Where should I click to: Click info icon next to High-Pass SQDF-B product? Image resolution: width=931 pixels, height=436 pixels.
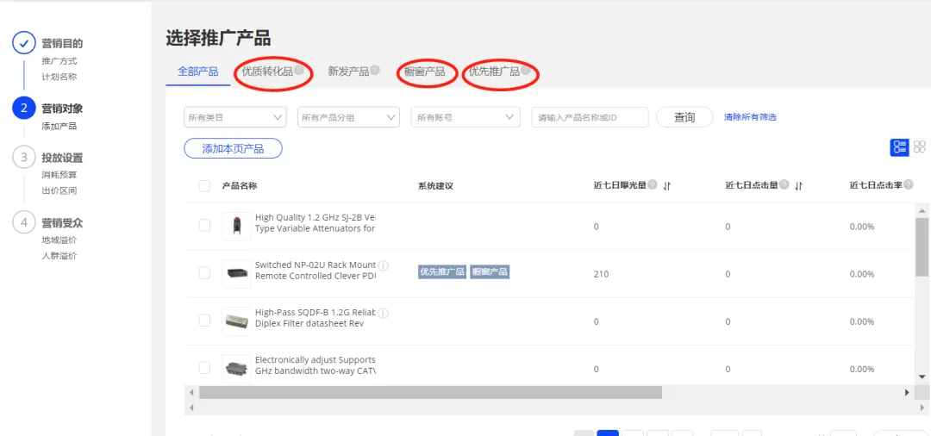click(x=384, y=313)
